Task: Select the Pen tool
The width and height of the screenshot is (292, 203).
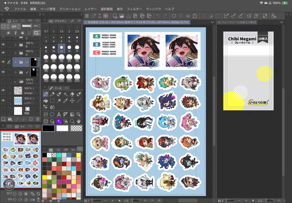Action: coord(46,94)
